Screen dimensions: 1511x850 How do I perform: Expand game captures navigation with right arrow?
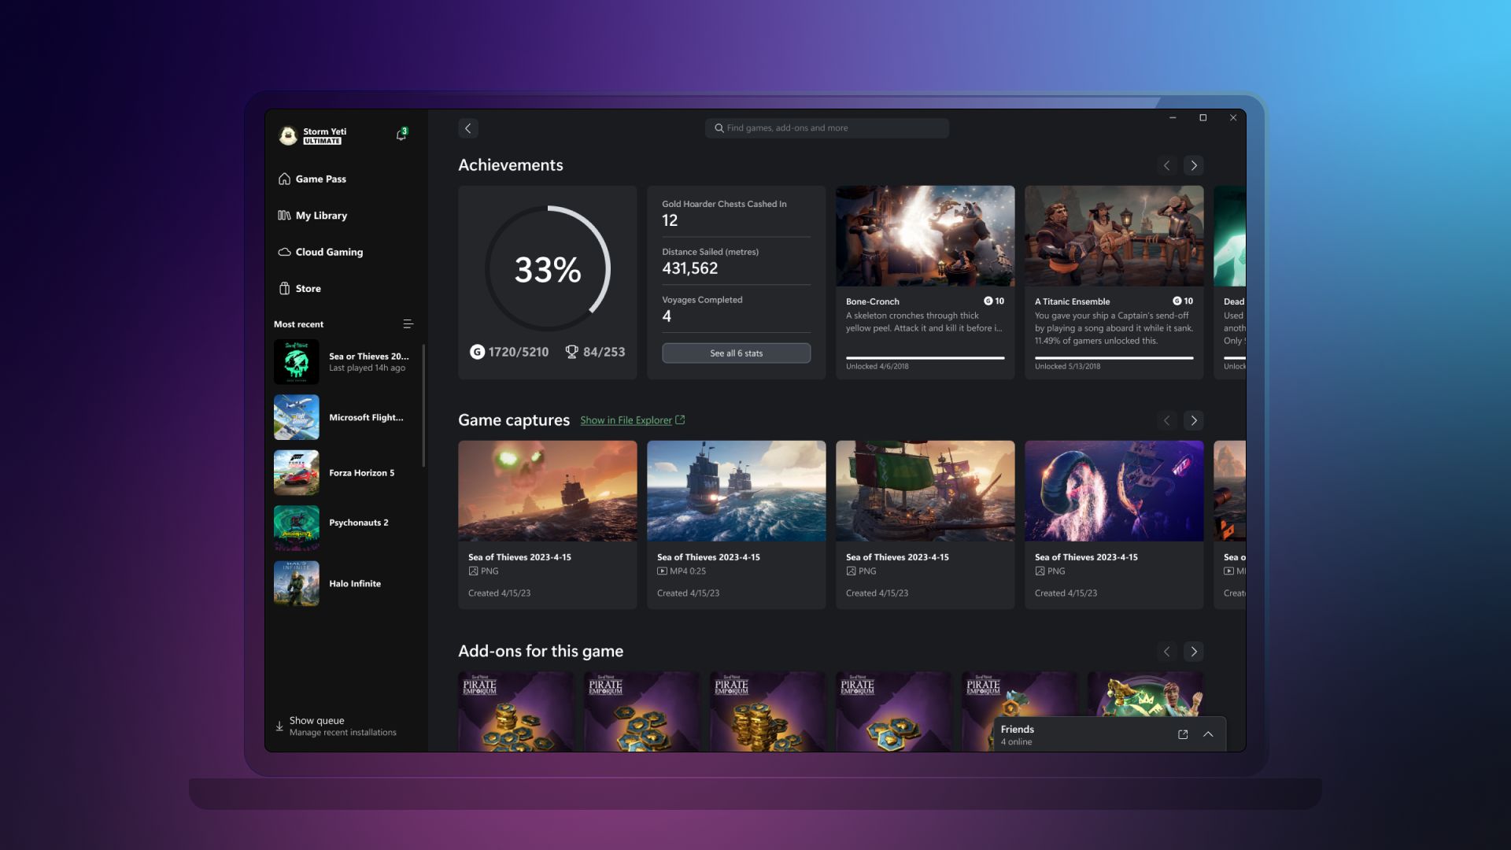[x=1193, y=420]
